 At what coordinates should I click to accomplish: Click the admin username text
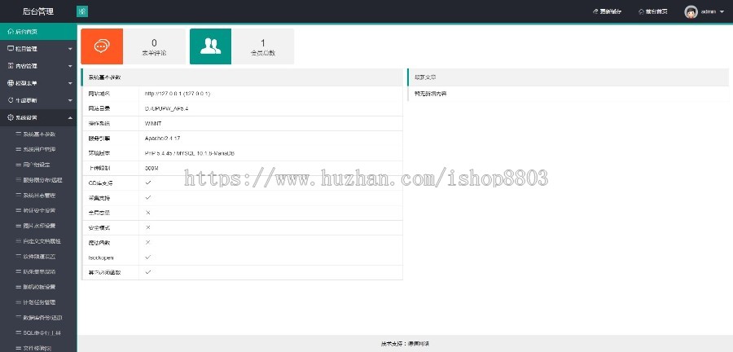point(709,11)
